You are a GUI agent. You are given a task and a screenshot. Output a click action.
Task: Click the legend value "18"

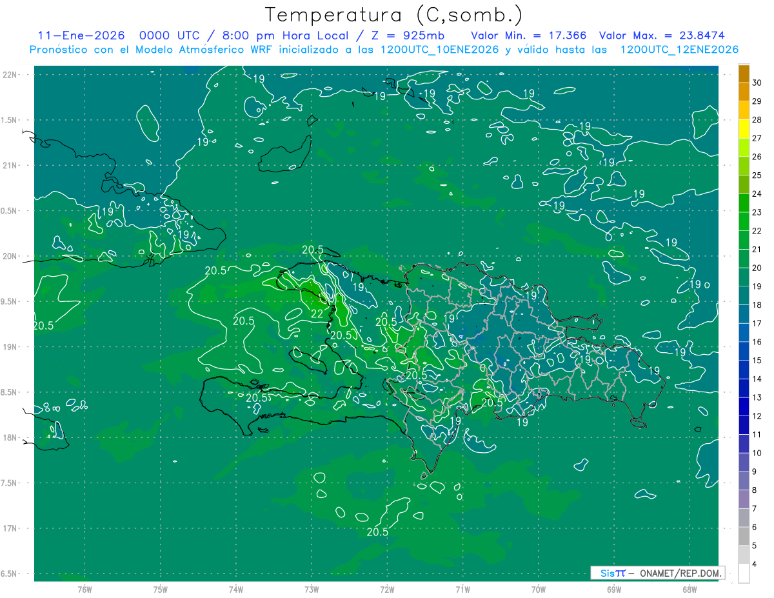(x=757, y=304)
